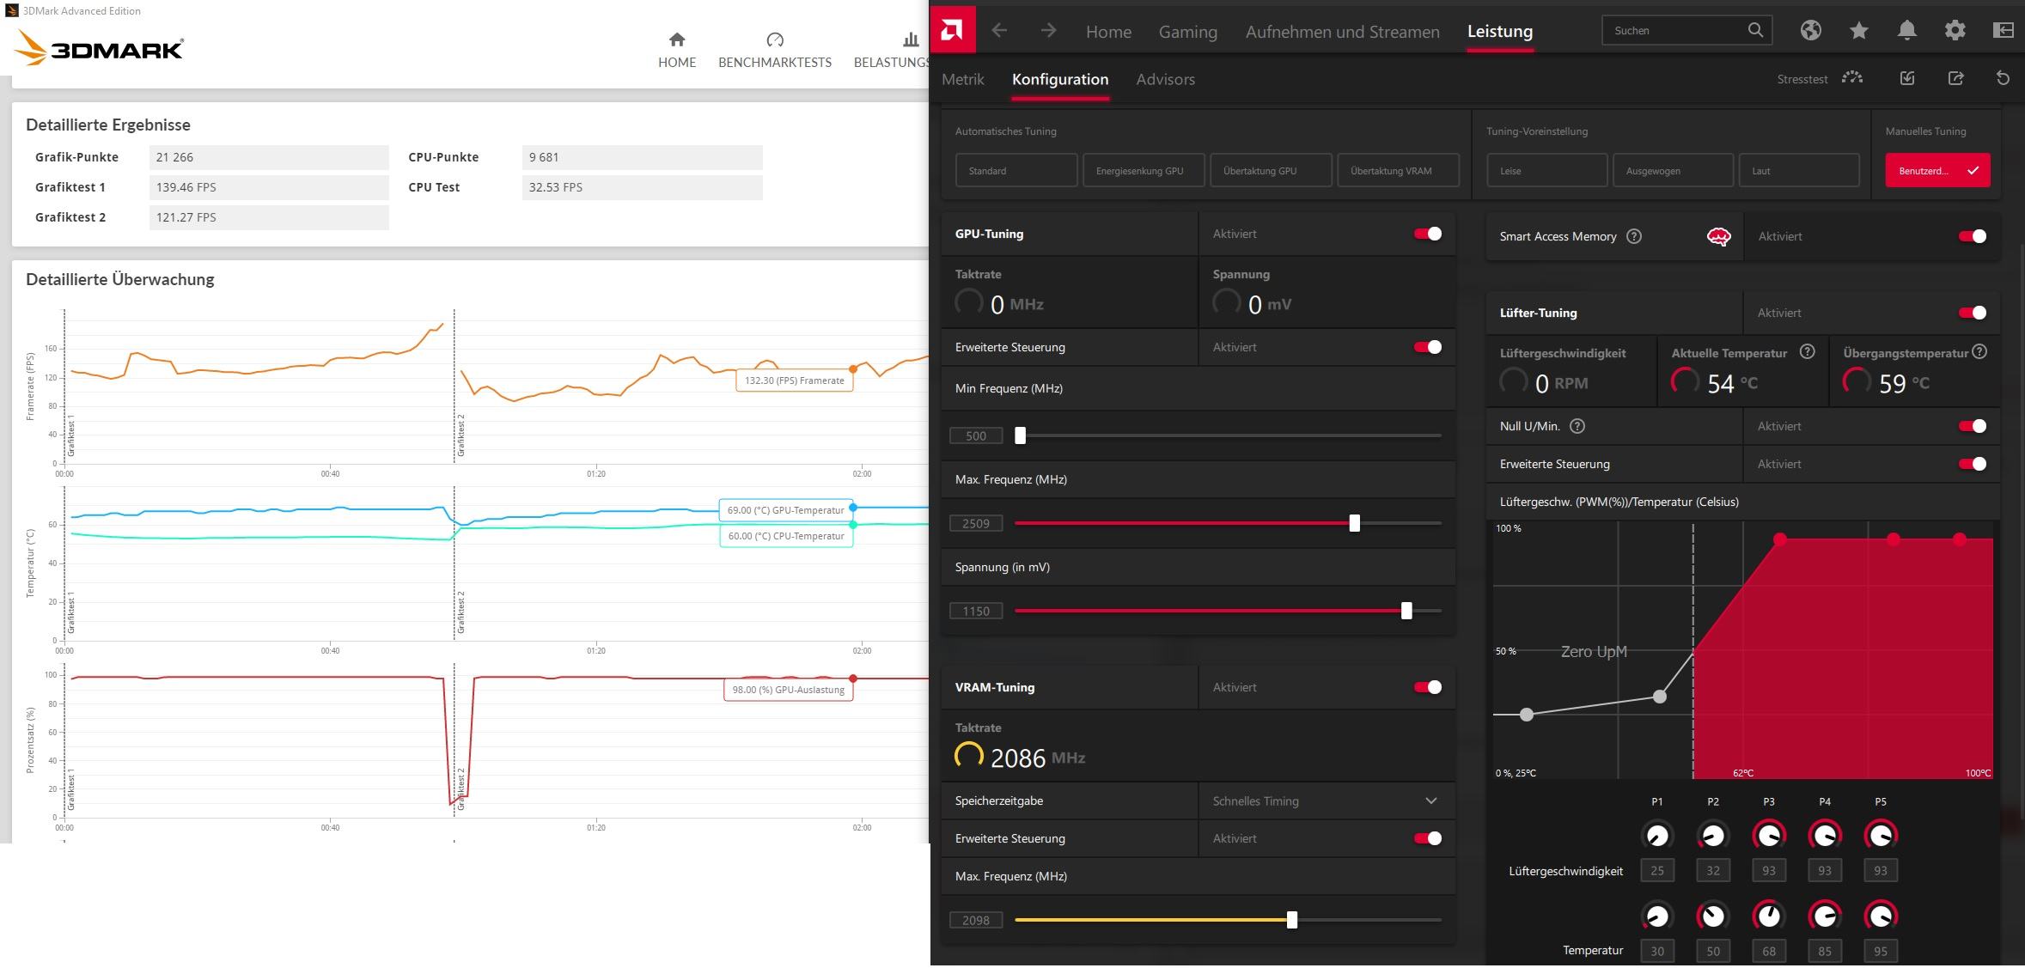Go back with the left arrow icon
The width and height of the screenshot is (2025, 968).
[999, 31]
